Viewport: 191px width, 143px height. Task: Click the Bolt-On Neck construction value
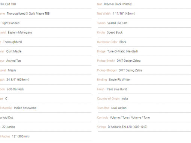point(15,89)
